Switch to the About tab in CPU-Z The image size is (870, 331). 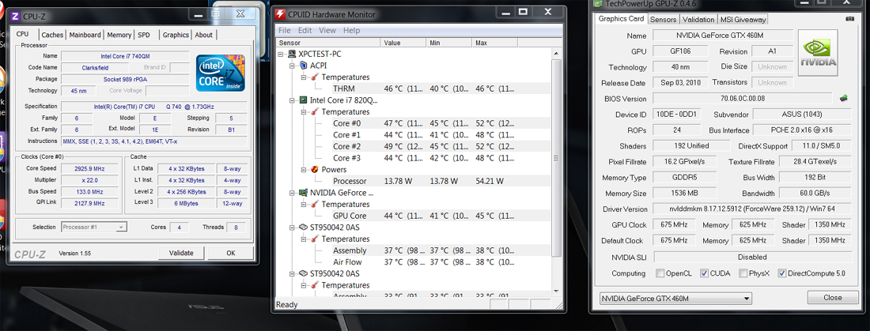pos(203,35)
